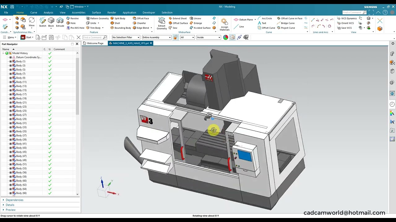Open the More synchronous modeling options
This screenshot has height=222, width=396.
point(32,22)
